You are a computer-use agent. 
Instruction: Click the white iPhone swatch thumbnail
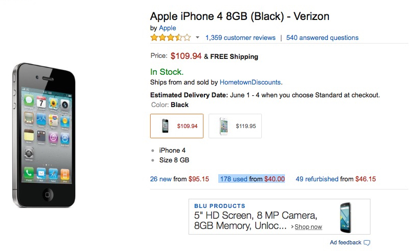[223, 126]
